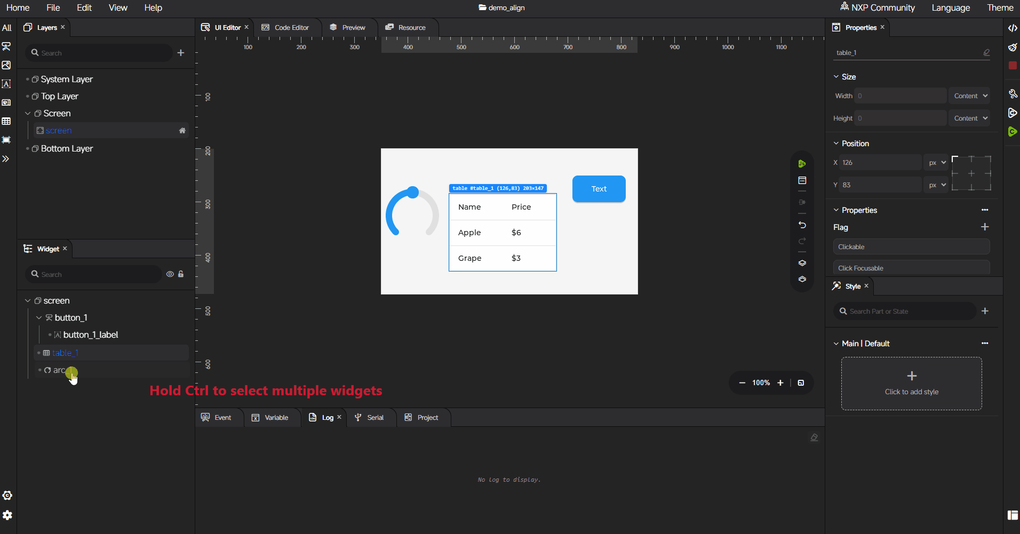Open the X position px dropdown
This screenshot has width=1020, height=534.
pyautogui.click(x=936, y=163)
